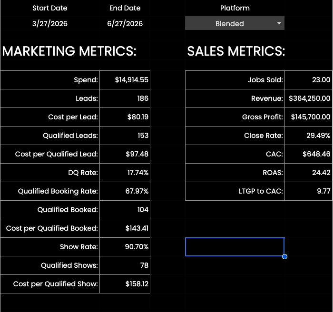Select the End Date value 6/27/2026
The height and width of the screenshot is (312, 333).
(125, 24)
